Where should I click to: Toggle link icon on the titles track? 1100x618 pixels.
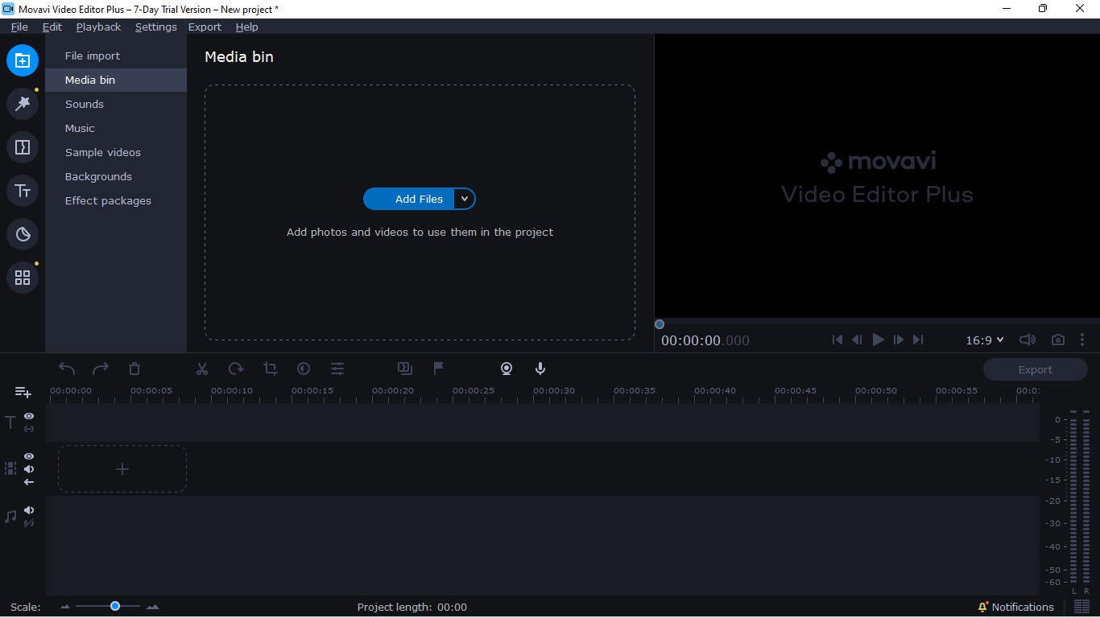(x=29, y=429)
